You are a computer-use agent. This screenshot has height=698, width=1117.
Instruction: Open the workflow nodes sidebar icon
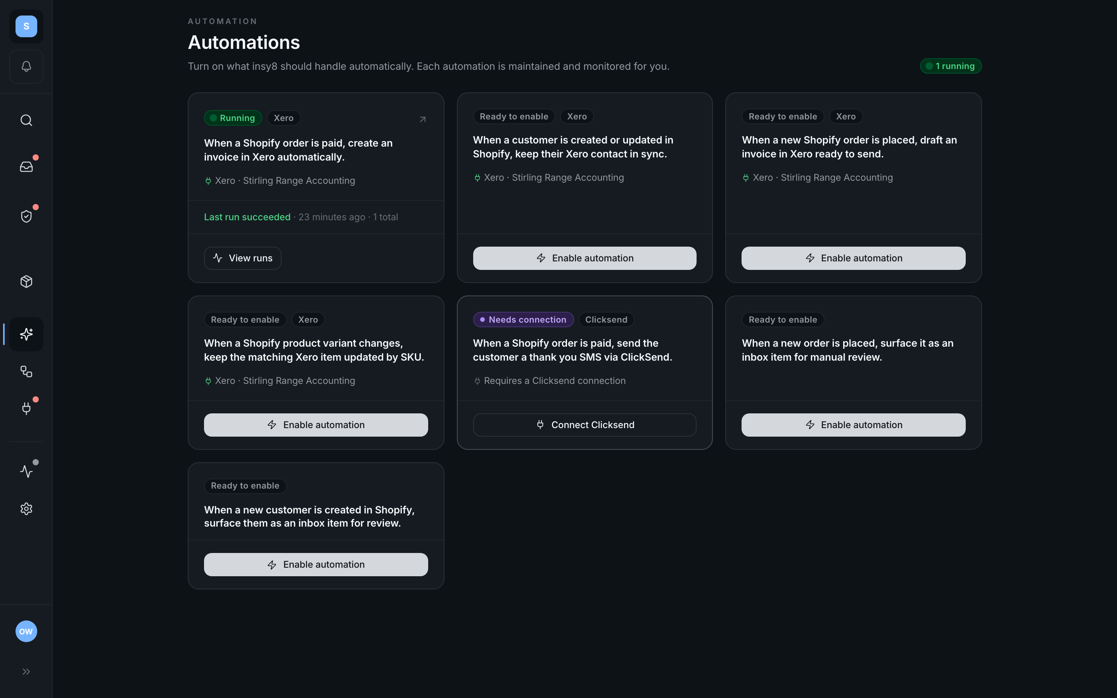[x=26, y=371]
